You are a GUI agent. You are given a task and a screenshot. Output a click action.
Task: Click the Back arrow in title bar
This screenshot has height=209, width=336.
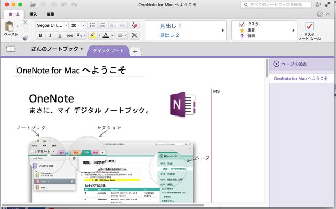[43, 4]
